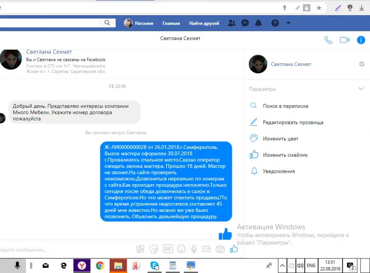Screen dimensions: 370x273
Task: Open Yandex Browser from the taskbar
Action: pos(82,266)
